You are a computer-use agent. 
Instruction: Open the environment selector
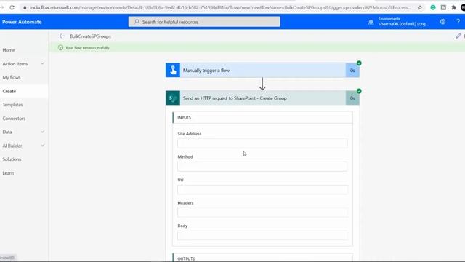pyautogui.click(x=403, y=22)
